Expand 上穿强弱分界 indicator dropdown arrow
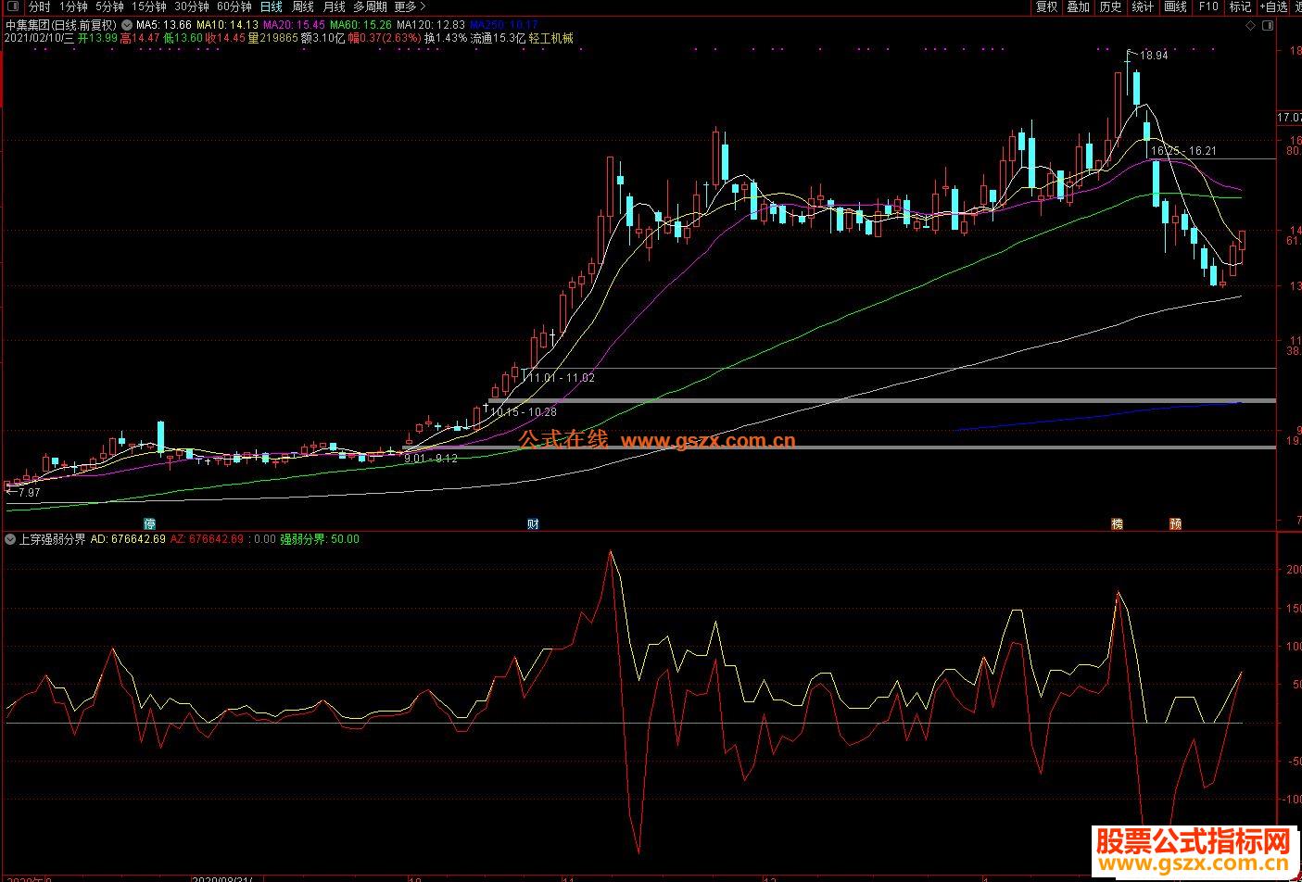The height and width of the screenshot is (882, 1302). 9,538
